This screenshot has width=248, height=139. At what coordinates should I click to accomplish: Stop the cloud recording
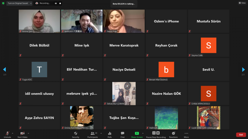(x=60, y=3)
